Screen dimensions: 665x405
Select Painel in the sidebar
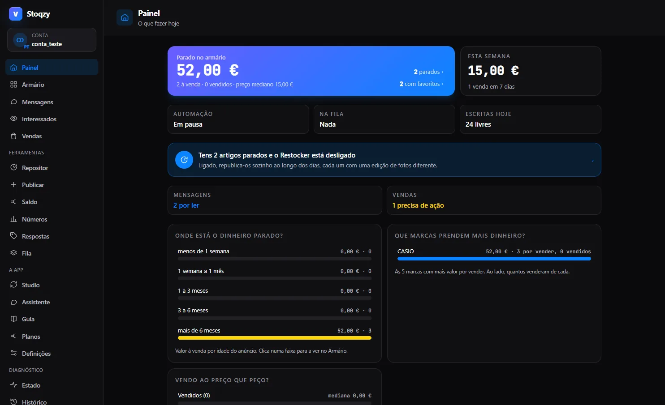(52, 68)
